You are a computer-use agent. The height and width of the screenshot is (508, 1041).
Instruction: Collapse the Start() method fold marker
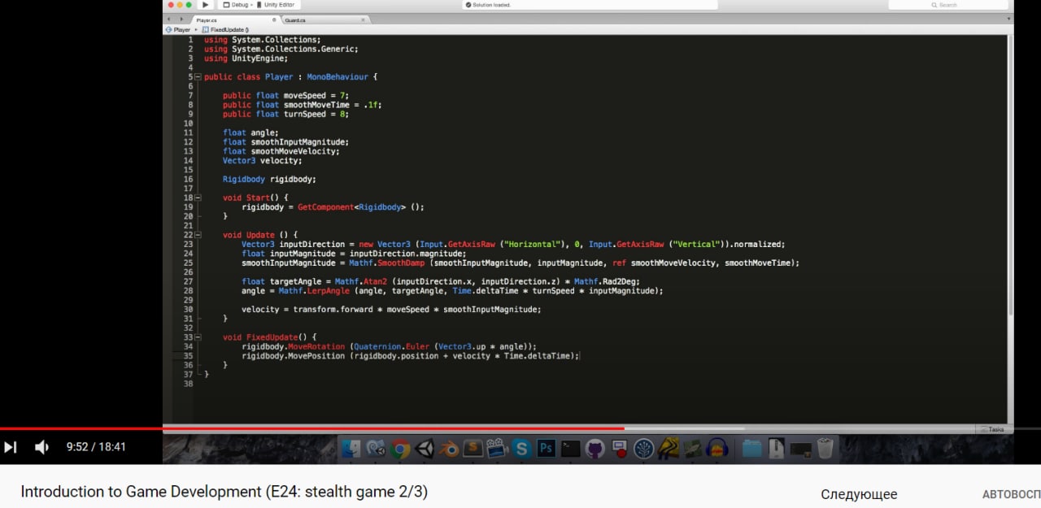[198, 198]
